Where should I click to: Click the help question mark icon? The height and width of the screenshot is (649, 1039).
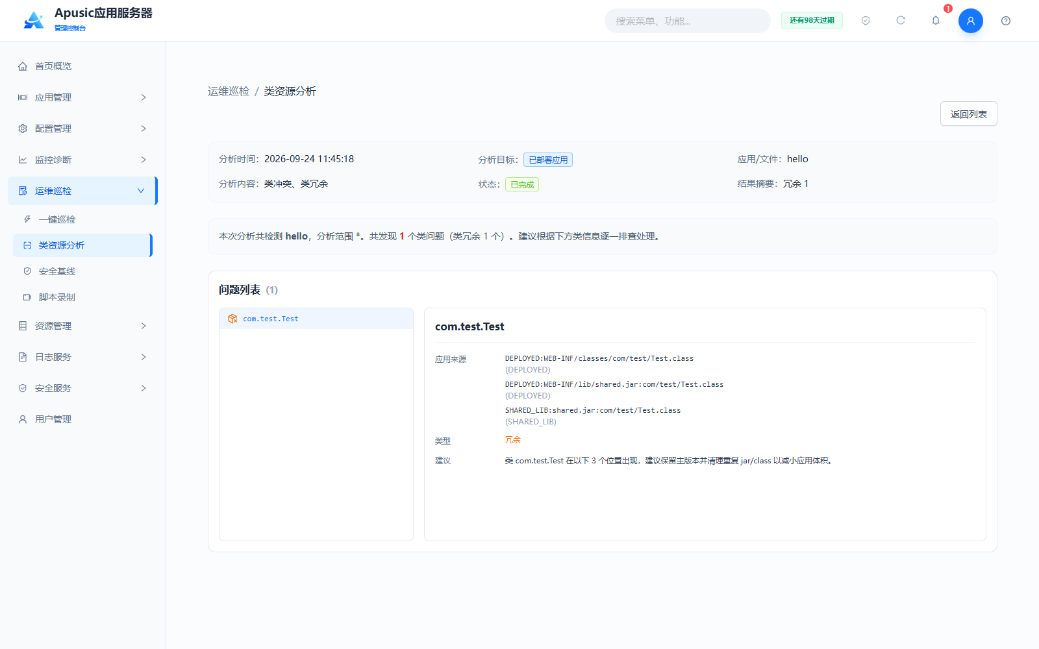tap(1006, 21)
